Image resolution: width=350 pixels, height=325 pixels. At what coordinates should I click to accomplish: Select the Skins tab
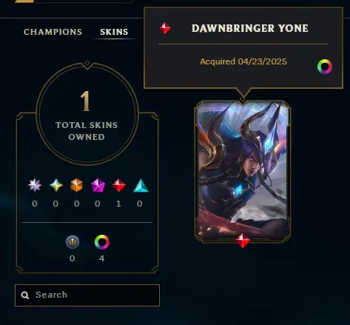click(x=114, y=32)
